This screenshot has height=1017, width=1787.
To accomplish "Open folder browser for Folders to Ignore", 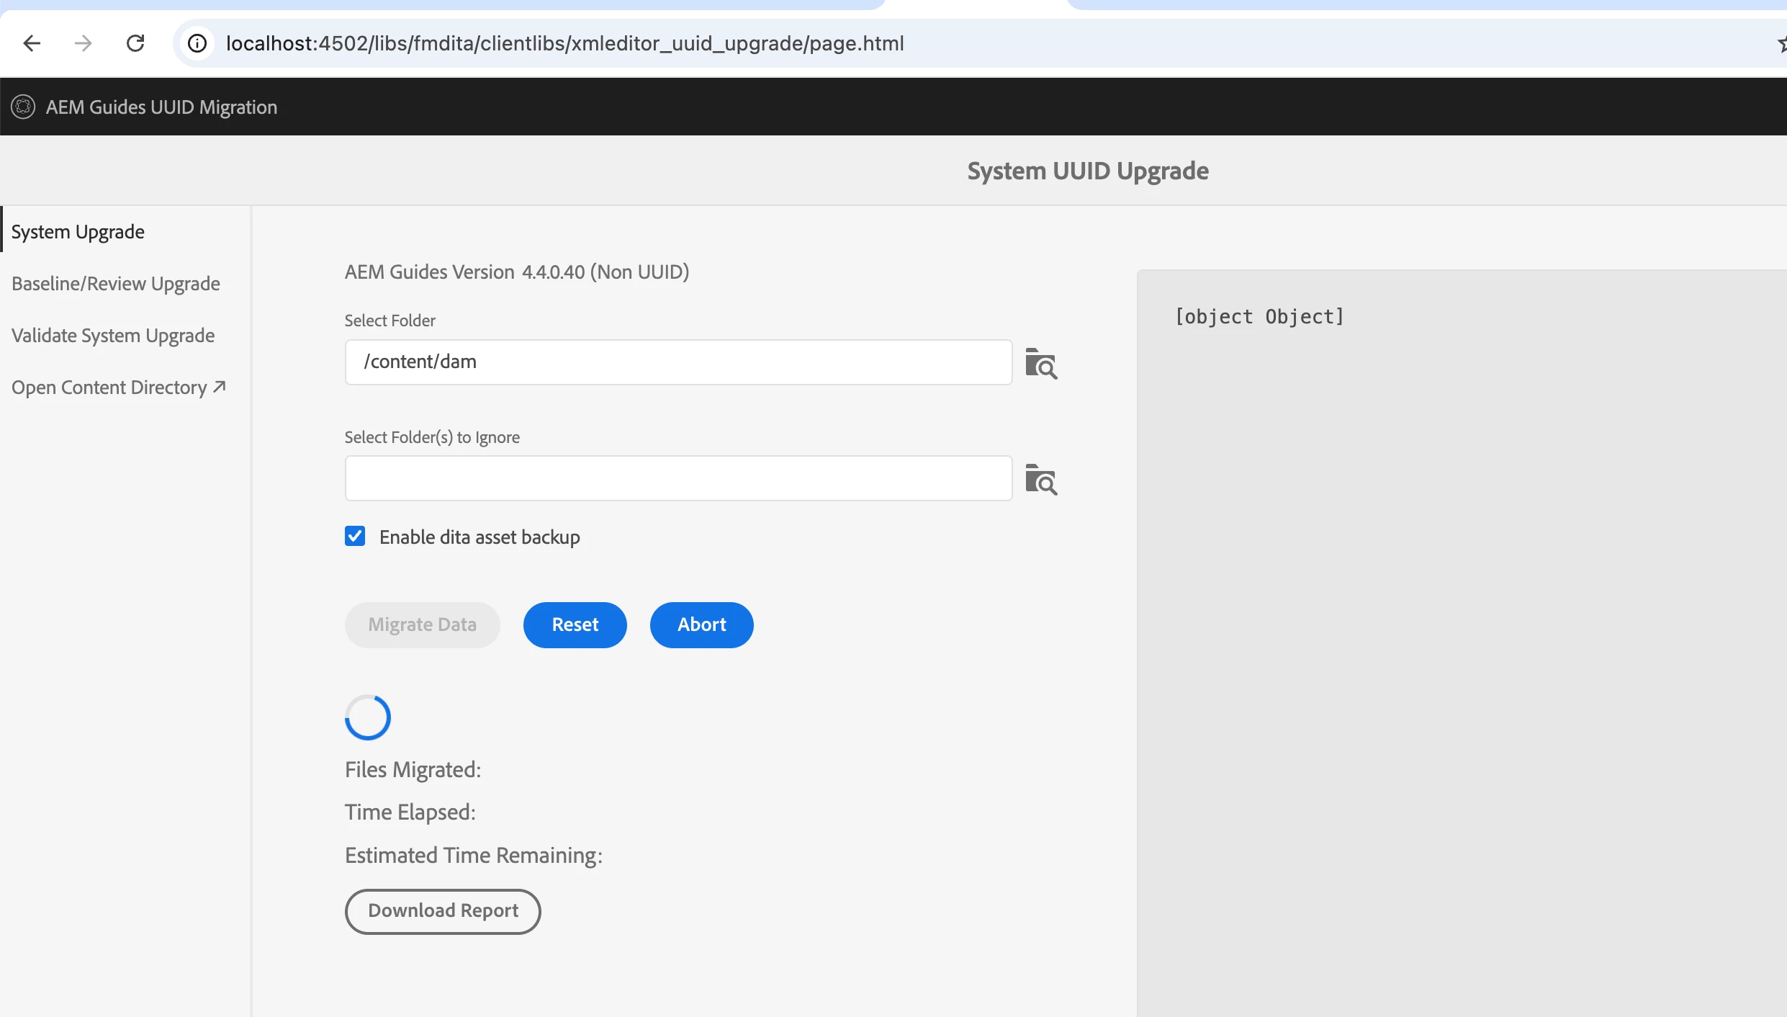I will tap(1040, 479).
